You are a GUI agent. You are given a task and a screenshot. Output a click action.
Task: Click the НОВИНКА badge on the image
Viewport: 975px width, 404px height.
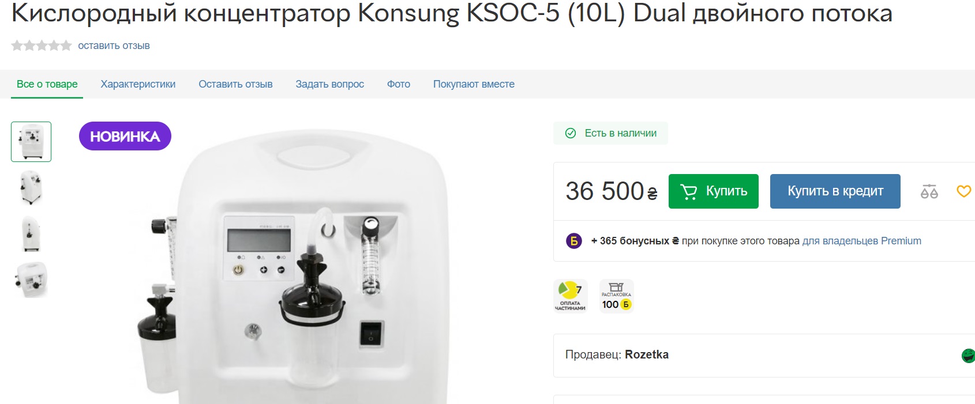point(125,136)
